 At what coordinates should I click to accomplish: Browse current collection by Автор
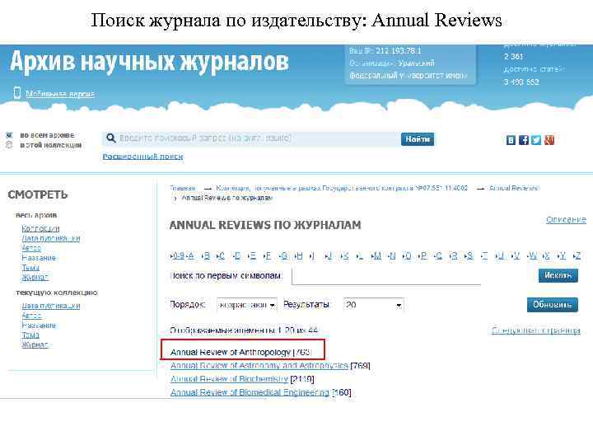point(31,316)
